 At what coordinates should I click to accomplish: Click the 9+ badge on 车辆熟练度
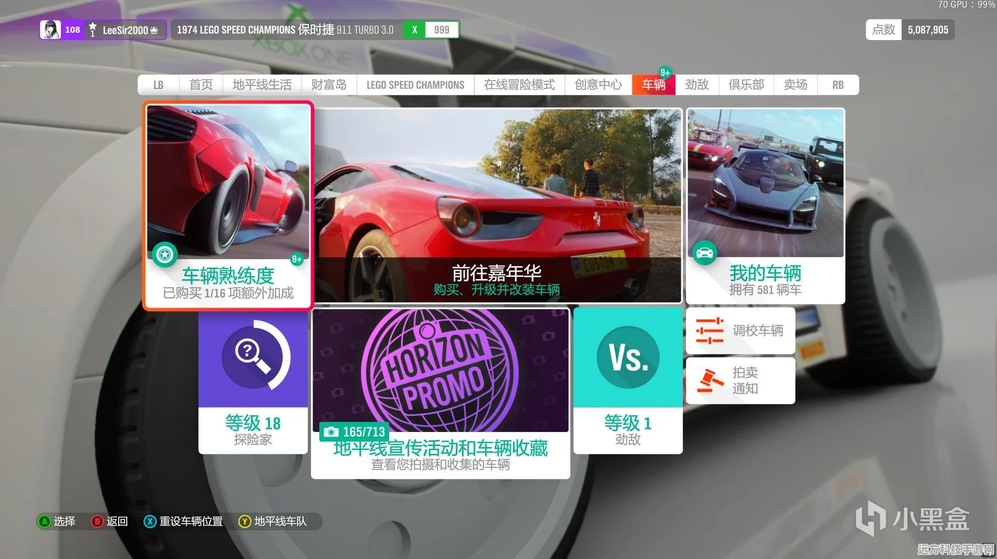pyautogui.click(x=296, y=259)
